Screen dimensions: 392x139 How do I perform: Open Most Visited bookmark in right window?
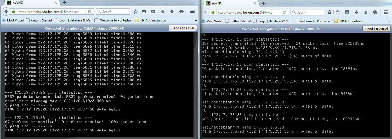[x=212, y=21]
